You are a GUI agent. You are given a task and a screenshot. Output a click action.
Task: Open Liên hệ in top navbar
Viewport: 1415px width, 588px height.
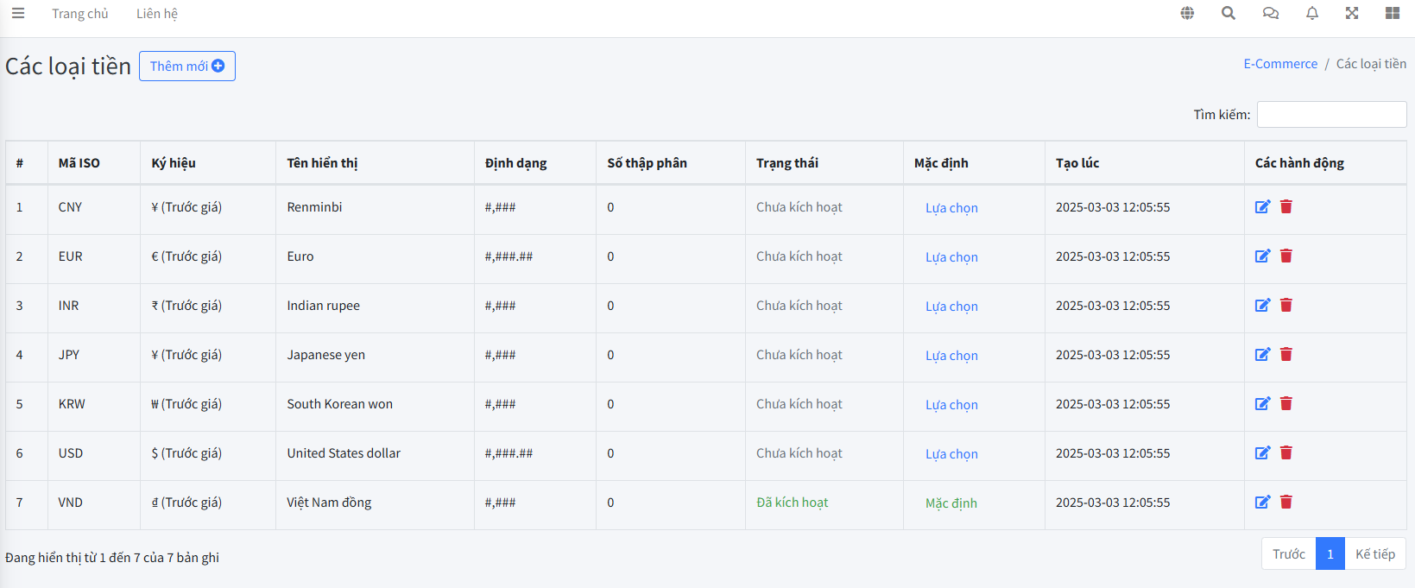(157, 14)
